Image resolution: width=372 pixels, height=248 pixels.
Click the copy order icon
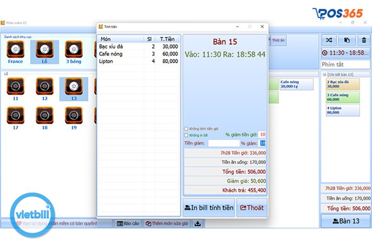(x=347, y=40)
